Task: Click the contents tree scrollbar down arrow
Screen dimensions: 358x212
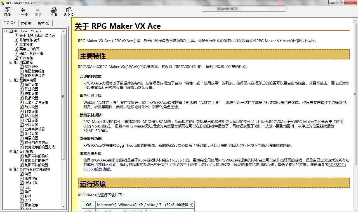Action: tap(63, 207)
